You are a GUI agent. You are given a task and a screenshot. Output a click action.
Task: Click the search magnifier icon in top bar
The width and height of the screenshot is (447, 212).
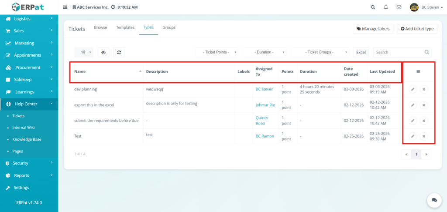click(x=372, y=7)
